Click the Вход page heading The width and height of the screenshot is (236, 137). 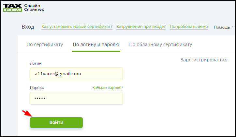click(28, 27)
